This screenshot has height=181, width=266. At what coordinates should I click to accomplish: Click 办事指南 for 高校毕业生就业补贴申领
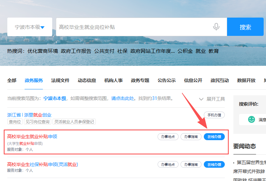point(191,137)
